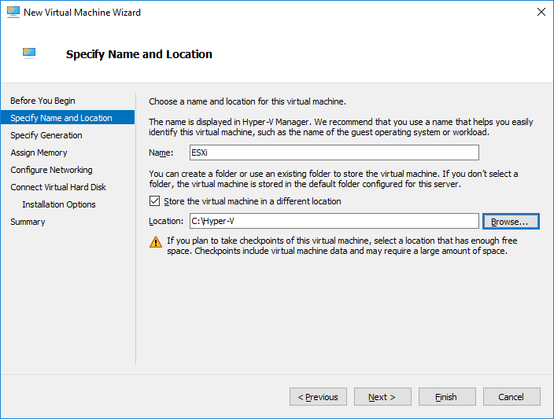Click the Previous button
Screen dimensions: 554x419
318,397
